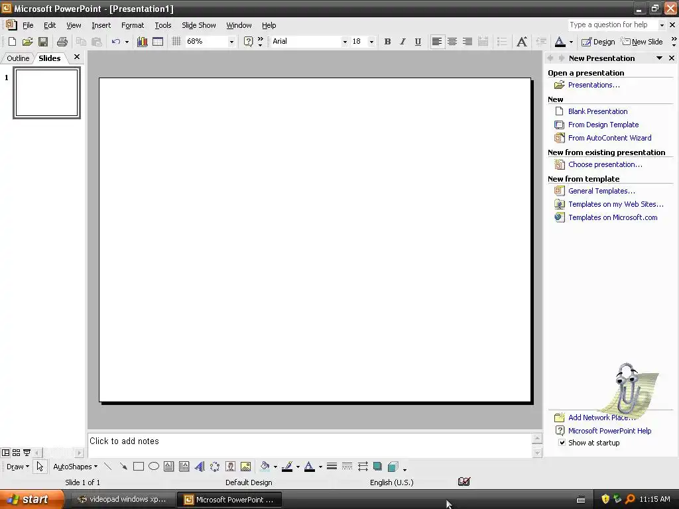
Task: Open top toolbar font color dropdown arrow
Action: pos(571,42)
